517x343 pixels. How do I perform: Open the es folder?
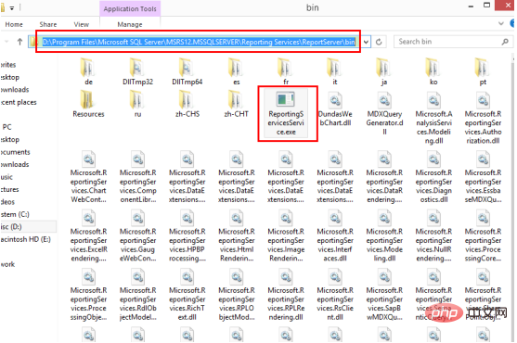(237, 71)
